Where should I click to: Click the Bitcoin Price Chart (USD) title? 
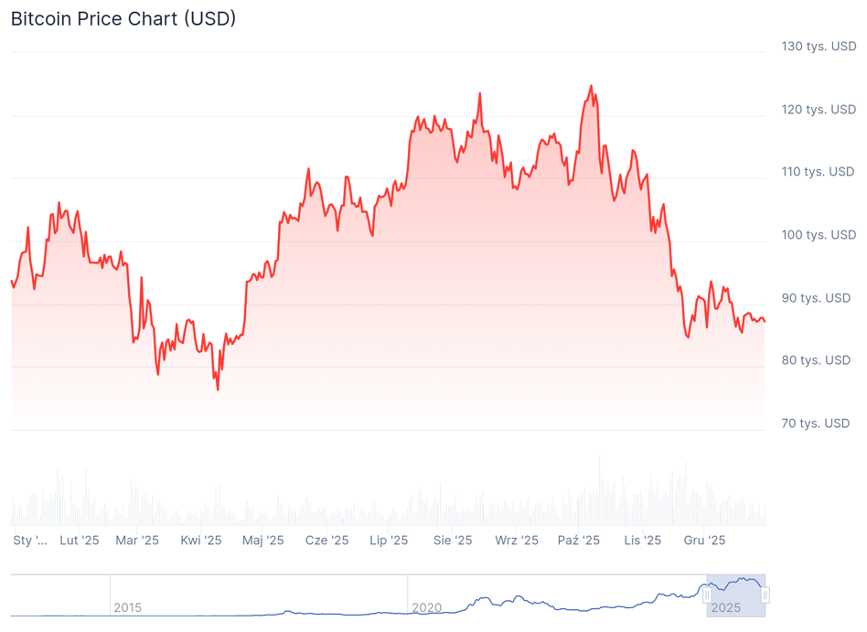pyautogui.click(x=123, y=18)
